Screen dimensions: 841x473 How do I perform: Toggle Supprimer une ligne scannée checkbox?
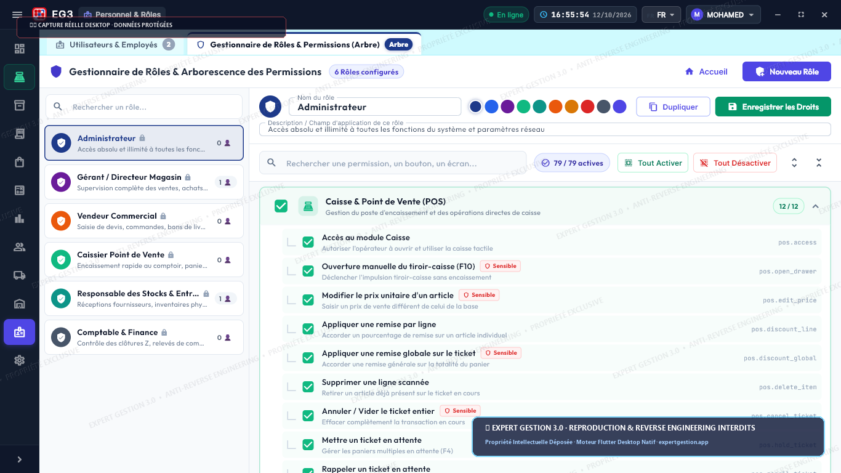click(308, 387)
